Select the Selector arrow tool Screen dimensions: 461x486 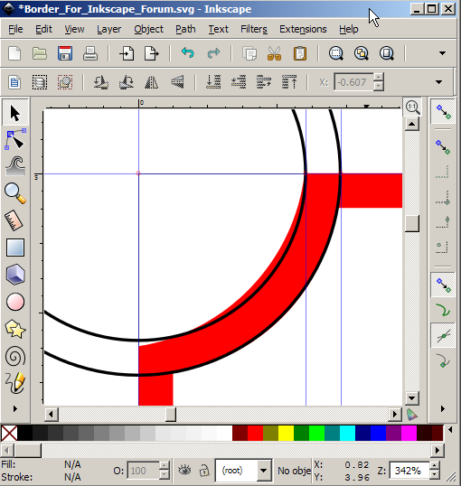[15, 113]
